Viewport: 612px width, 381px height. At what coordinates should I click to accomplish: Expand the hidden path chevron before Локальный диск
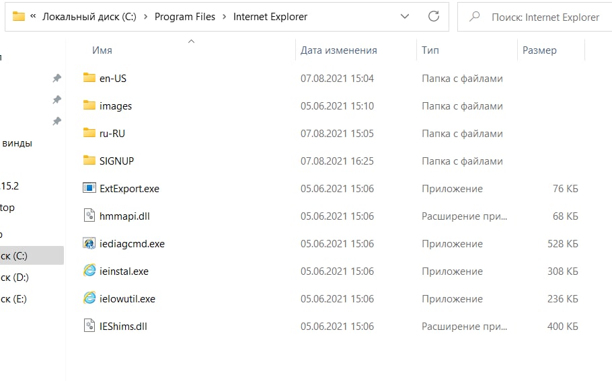(33, 16)
